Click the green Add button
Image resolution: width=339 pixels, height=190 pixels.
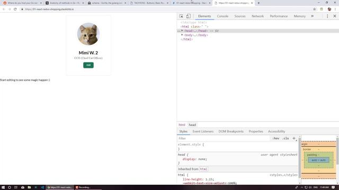click(x=88, y=65)
